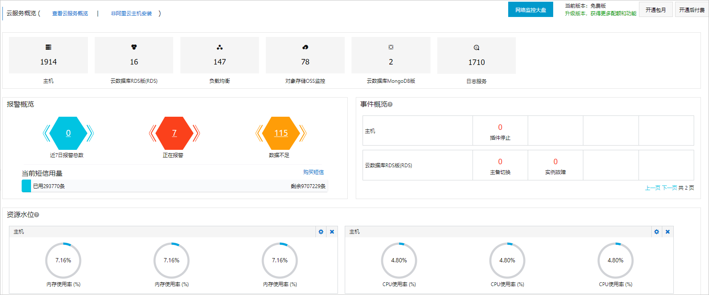Click the load balancer count 147

pos(219,62)
